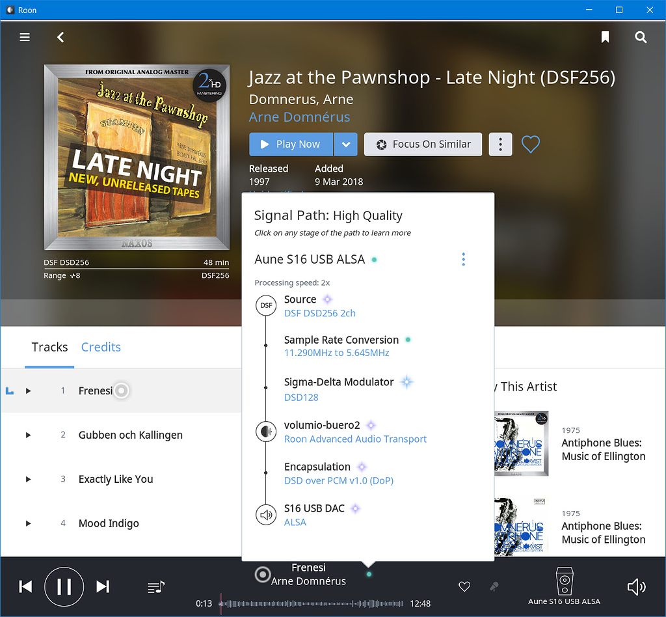
Task: Expand the Play Now dropdown arrow
Action: 345,144
